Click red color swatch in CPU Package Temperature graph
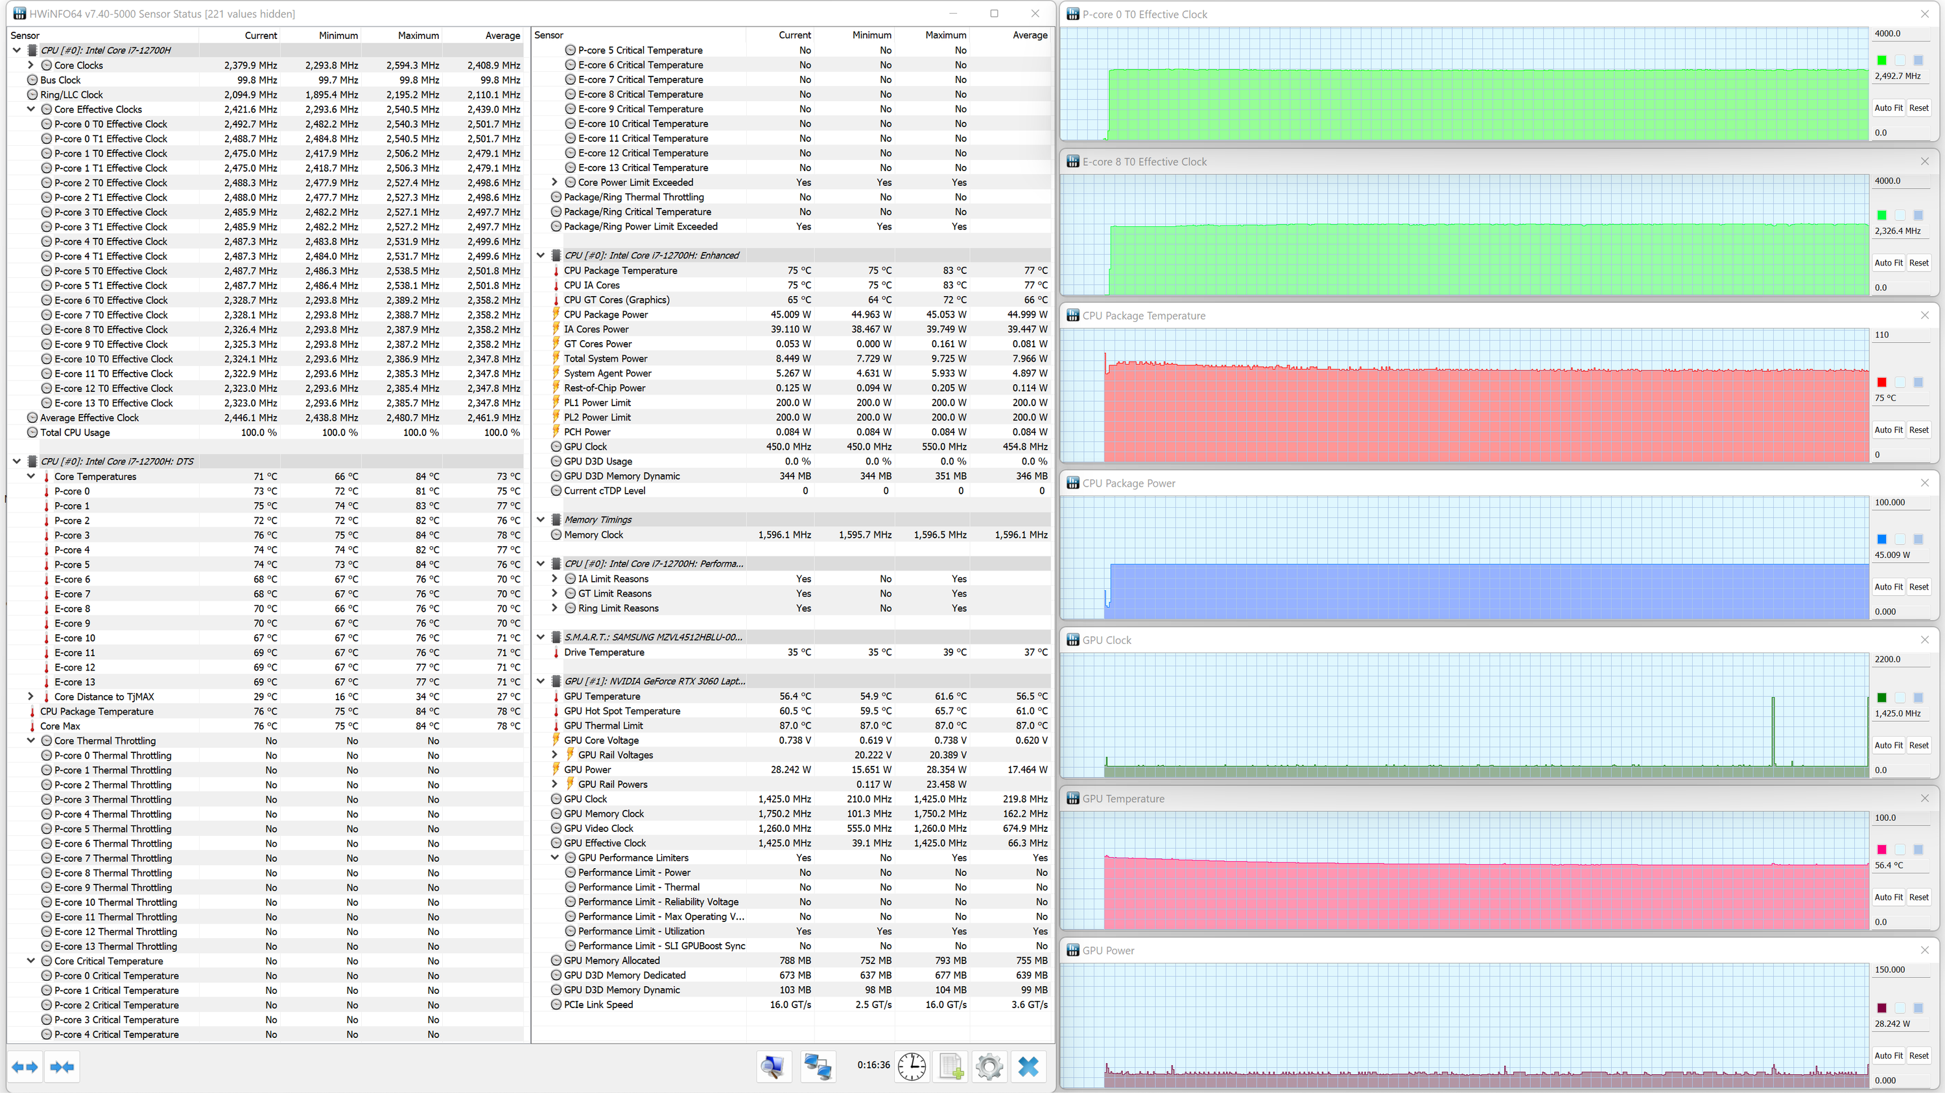1945x1093 pixels. point(1881,382)
